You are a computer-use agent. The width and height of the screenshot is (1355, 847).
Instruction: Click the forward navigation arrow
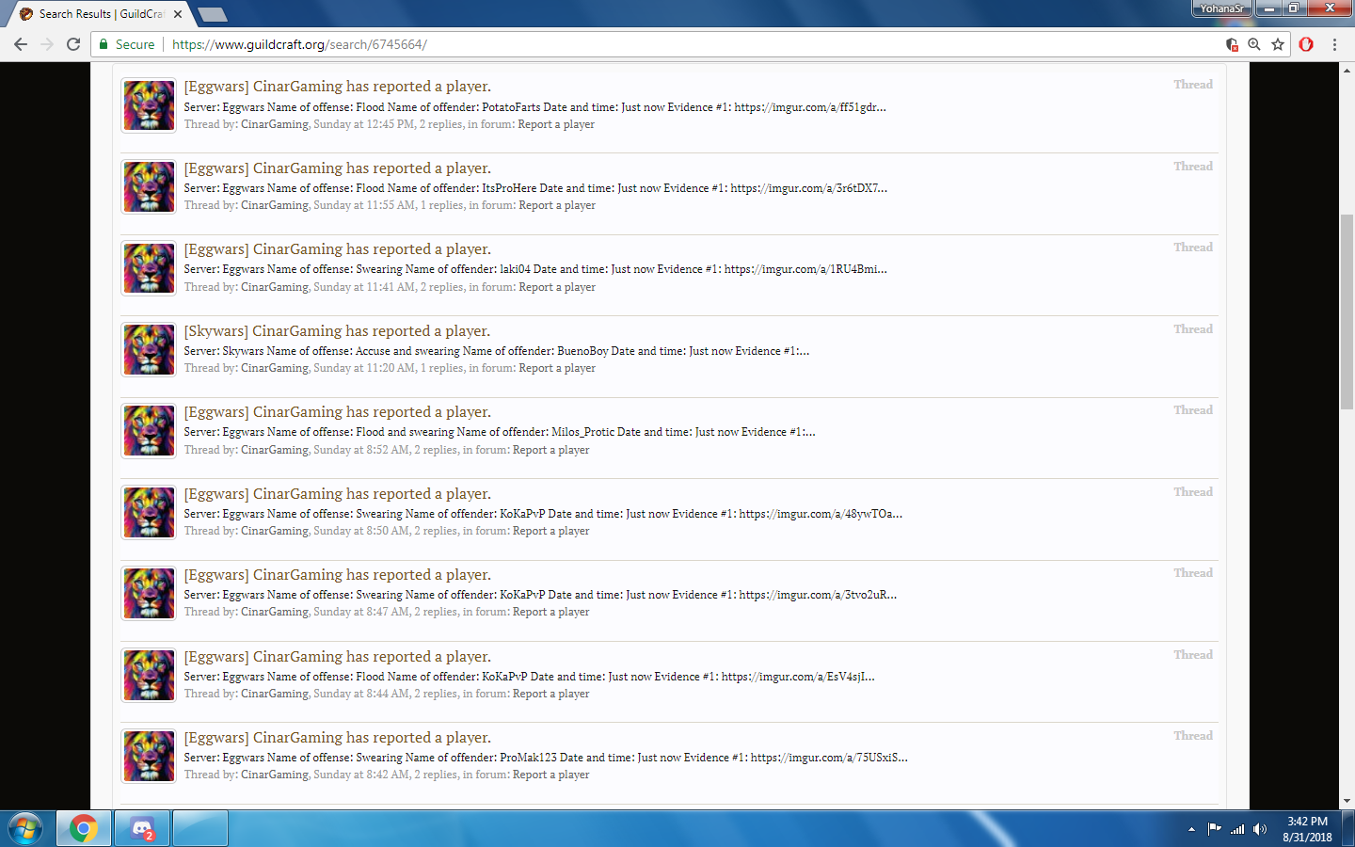point(47,44)
